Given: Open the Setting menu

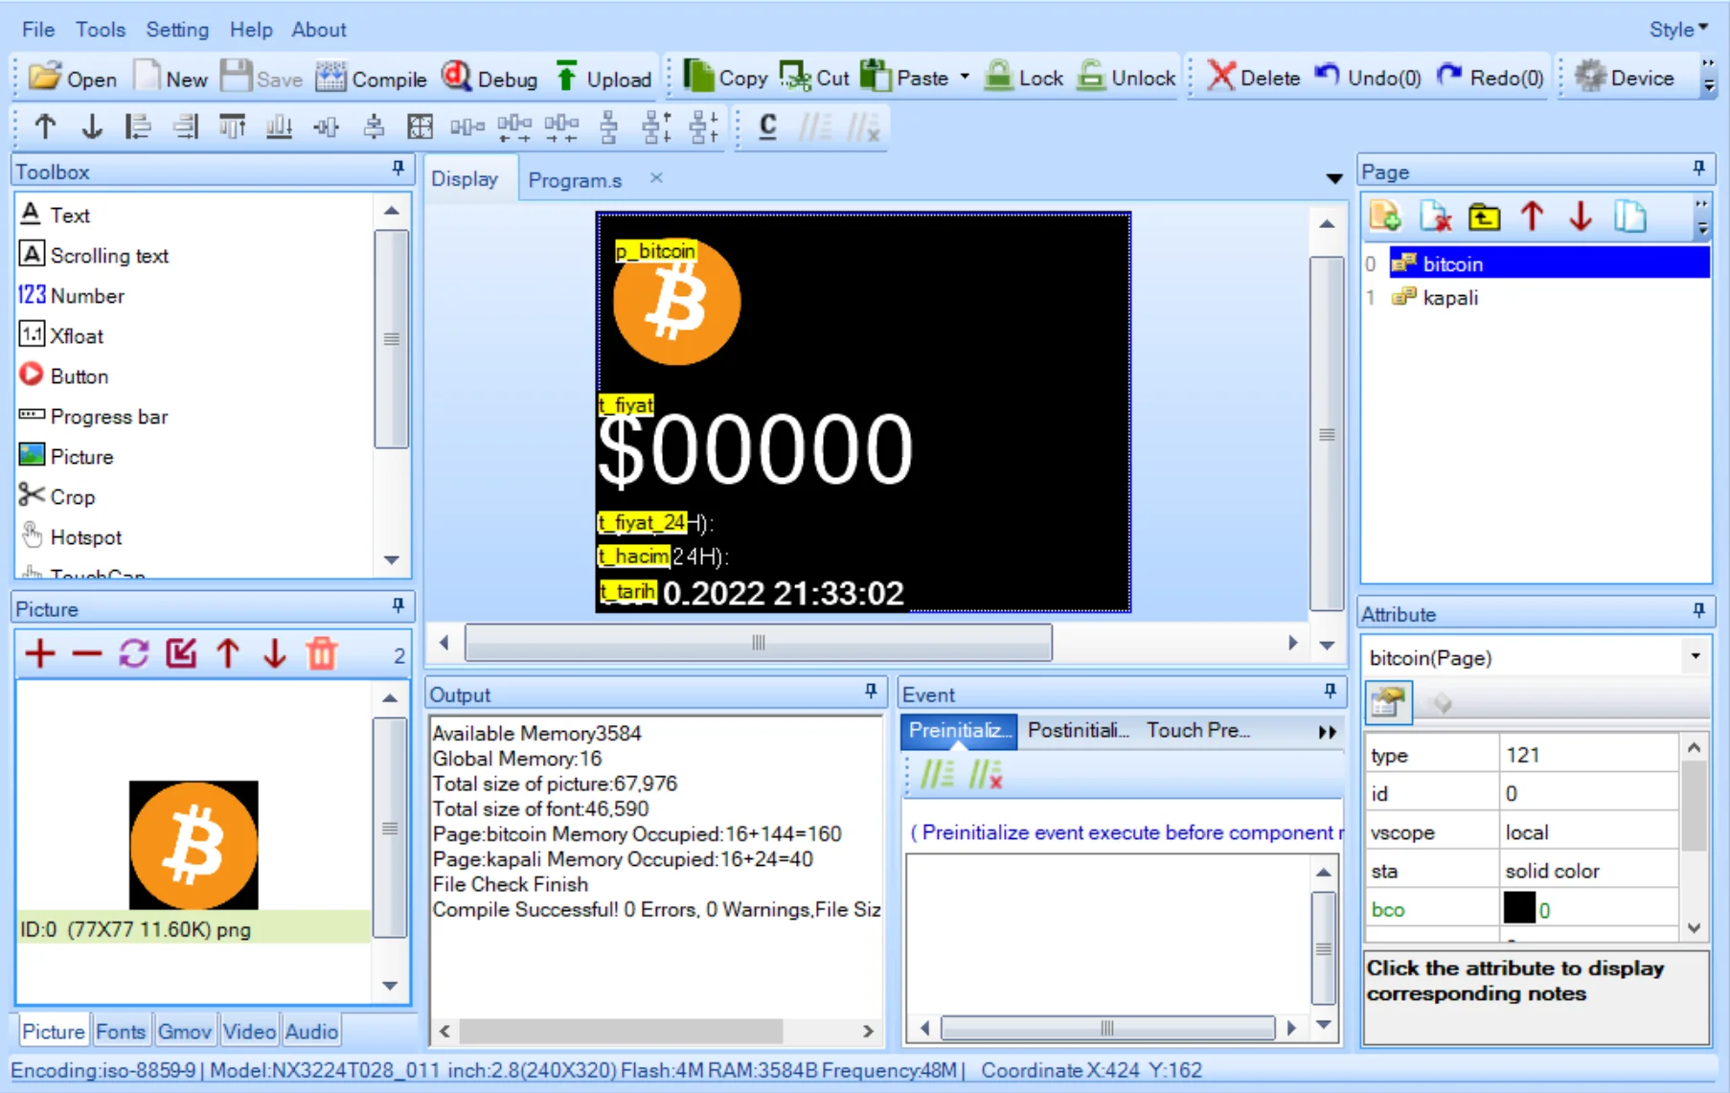Looking at the screenshot, I should (x=177, y=30).
